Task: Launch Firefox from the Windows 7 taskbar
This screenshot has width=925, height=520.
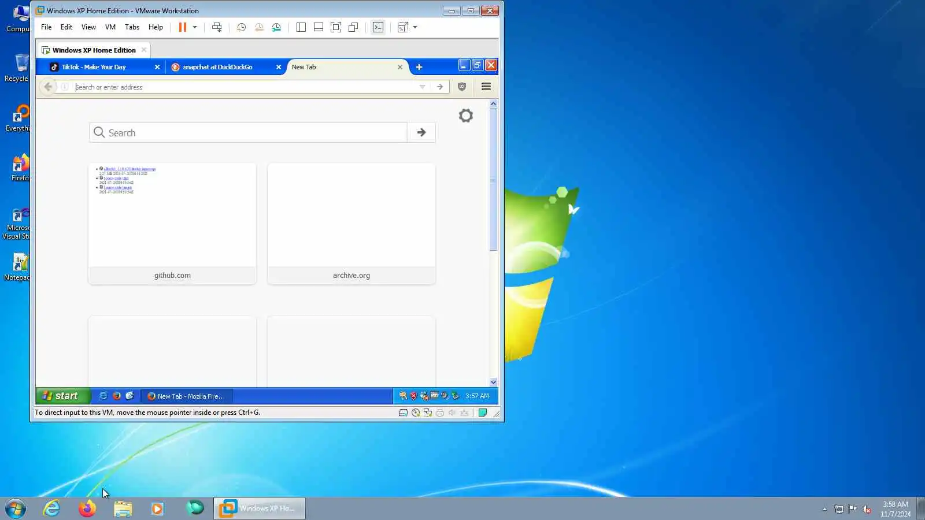Action: pyautogui.click(x=87, y=508)
